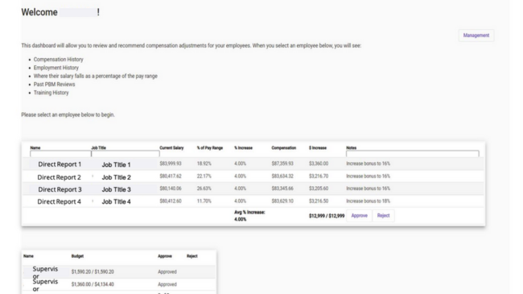523x294 pixels.
Task: Reject the compensation adjustments
Action: (383, 216)
